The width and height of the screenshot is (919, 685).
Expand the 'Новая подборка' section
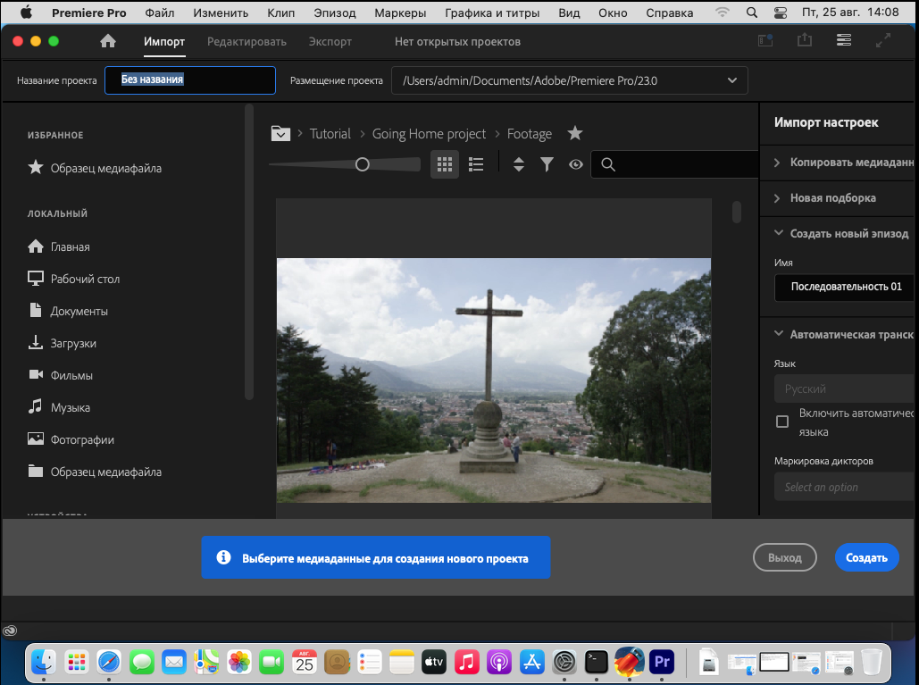tap(832, 198)
